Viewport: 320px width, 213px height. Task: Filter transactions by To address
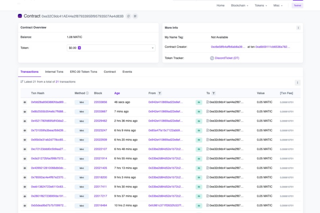(x=214, y=93)
